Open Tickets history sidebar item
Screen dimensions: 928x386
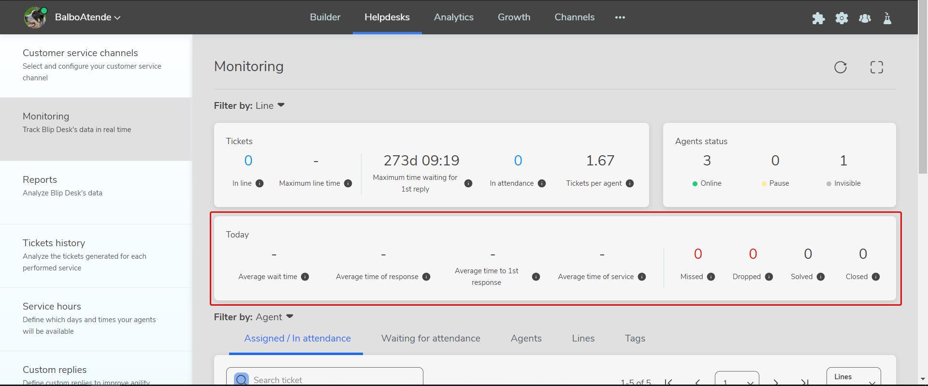[96, 256]
